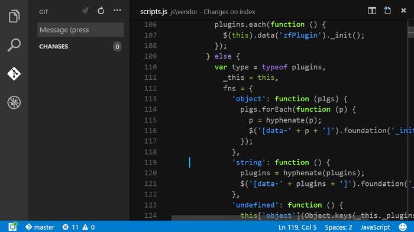Viewport: 414px width, 232px height.
Task: Click 'zfPlugin' string on line 107
Action: (300, 35)
